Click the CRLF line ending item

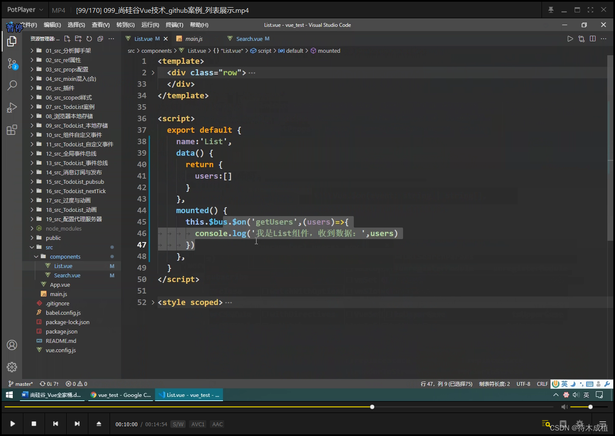[x=542, y=384]
